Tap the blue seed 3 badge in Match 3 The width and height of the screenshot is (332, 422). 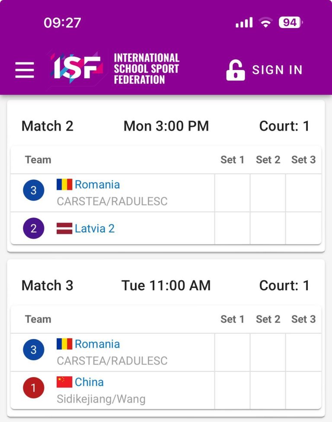coord(34,350)
